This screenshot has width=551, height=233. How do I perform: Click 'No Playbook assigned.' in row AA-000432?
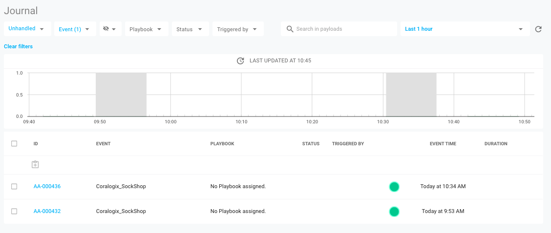(x=238, y=211)
